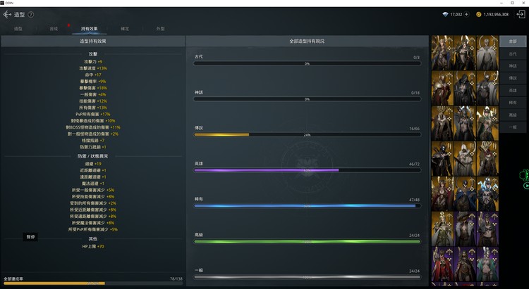Click the 攻擊力 +9 stat line
This screenshot has height=289, width=529.
(93, 62)
